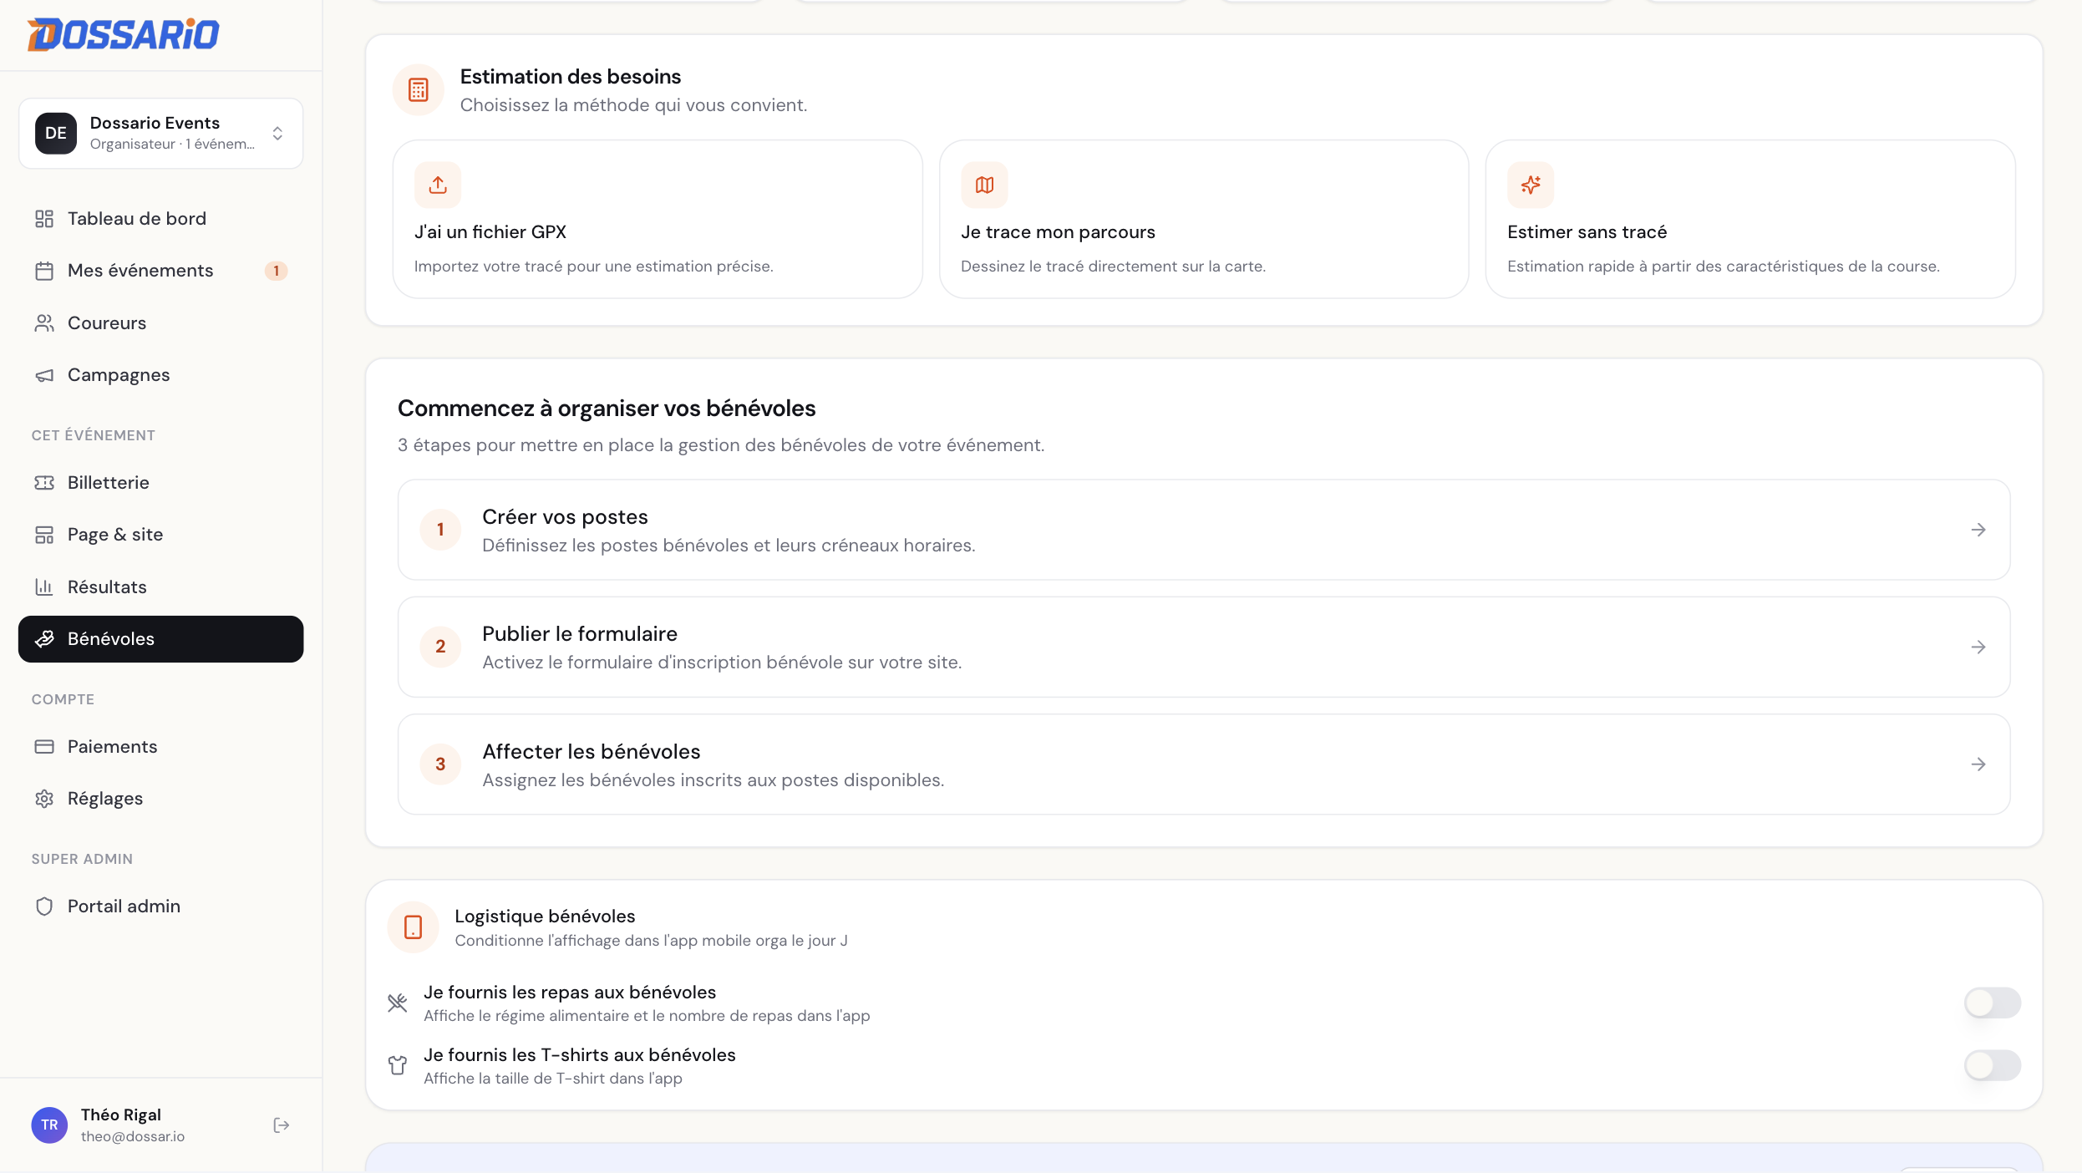Image resolution: width=2082 pixels, height=1173 pixels.
Task: Click the arrow on Affecter les bénévoles
Action: [1978, 764]
